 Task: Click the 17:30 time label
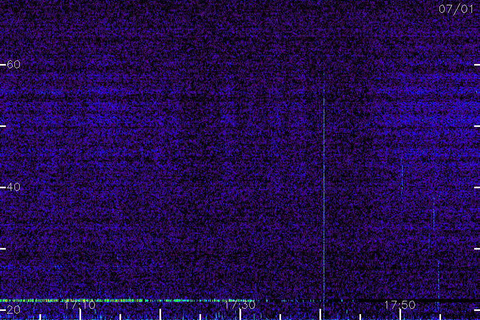click(x=239, y=305)
